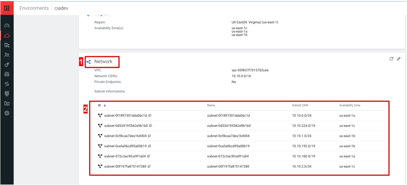This screenshot has height=185, width=407.
Task: Click the Private Endpoints value No
Action: [234, 82]
